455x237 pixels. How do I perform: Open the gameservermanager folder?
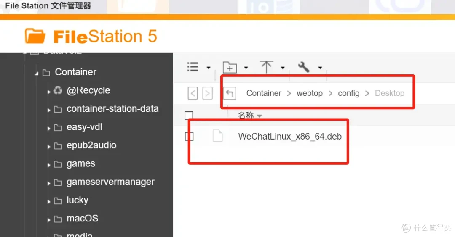pyautogui.click(x=110, y=182)
